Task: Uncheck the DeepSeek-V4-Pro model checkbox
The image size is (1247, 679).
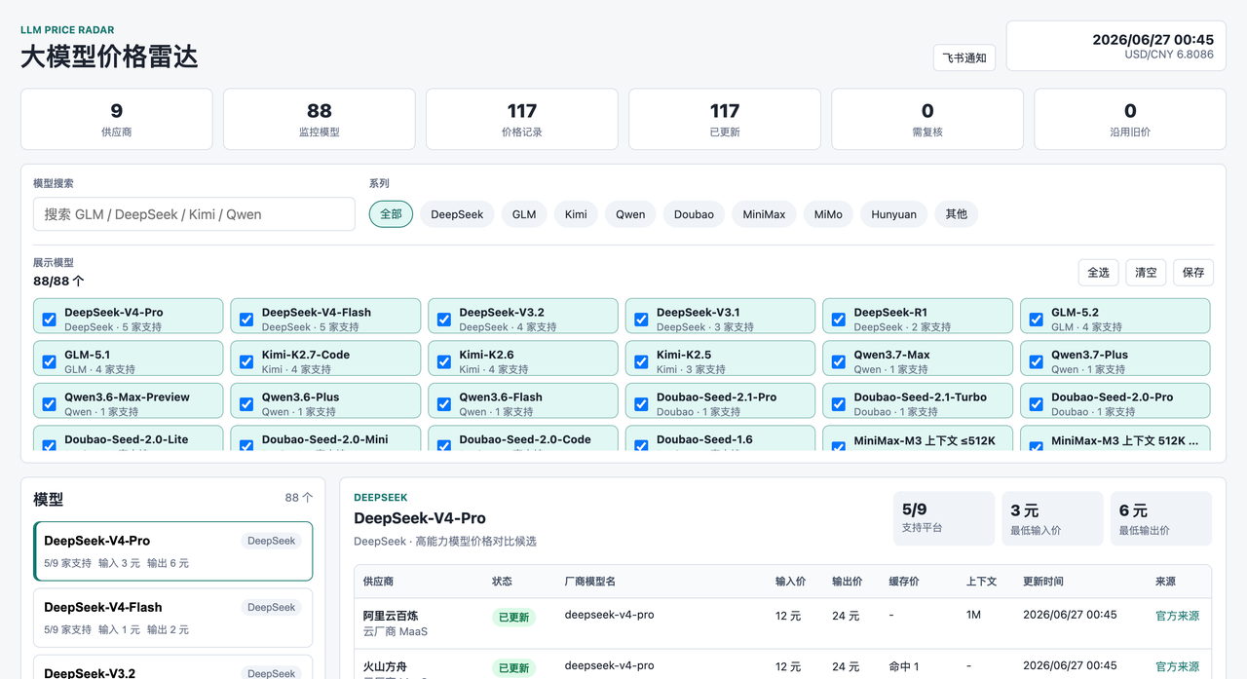Action: (50, 320)
